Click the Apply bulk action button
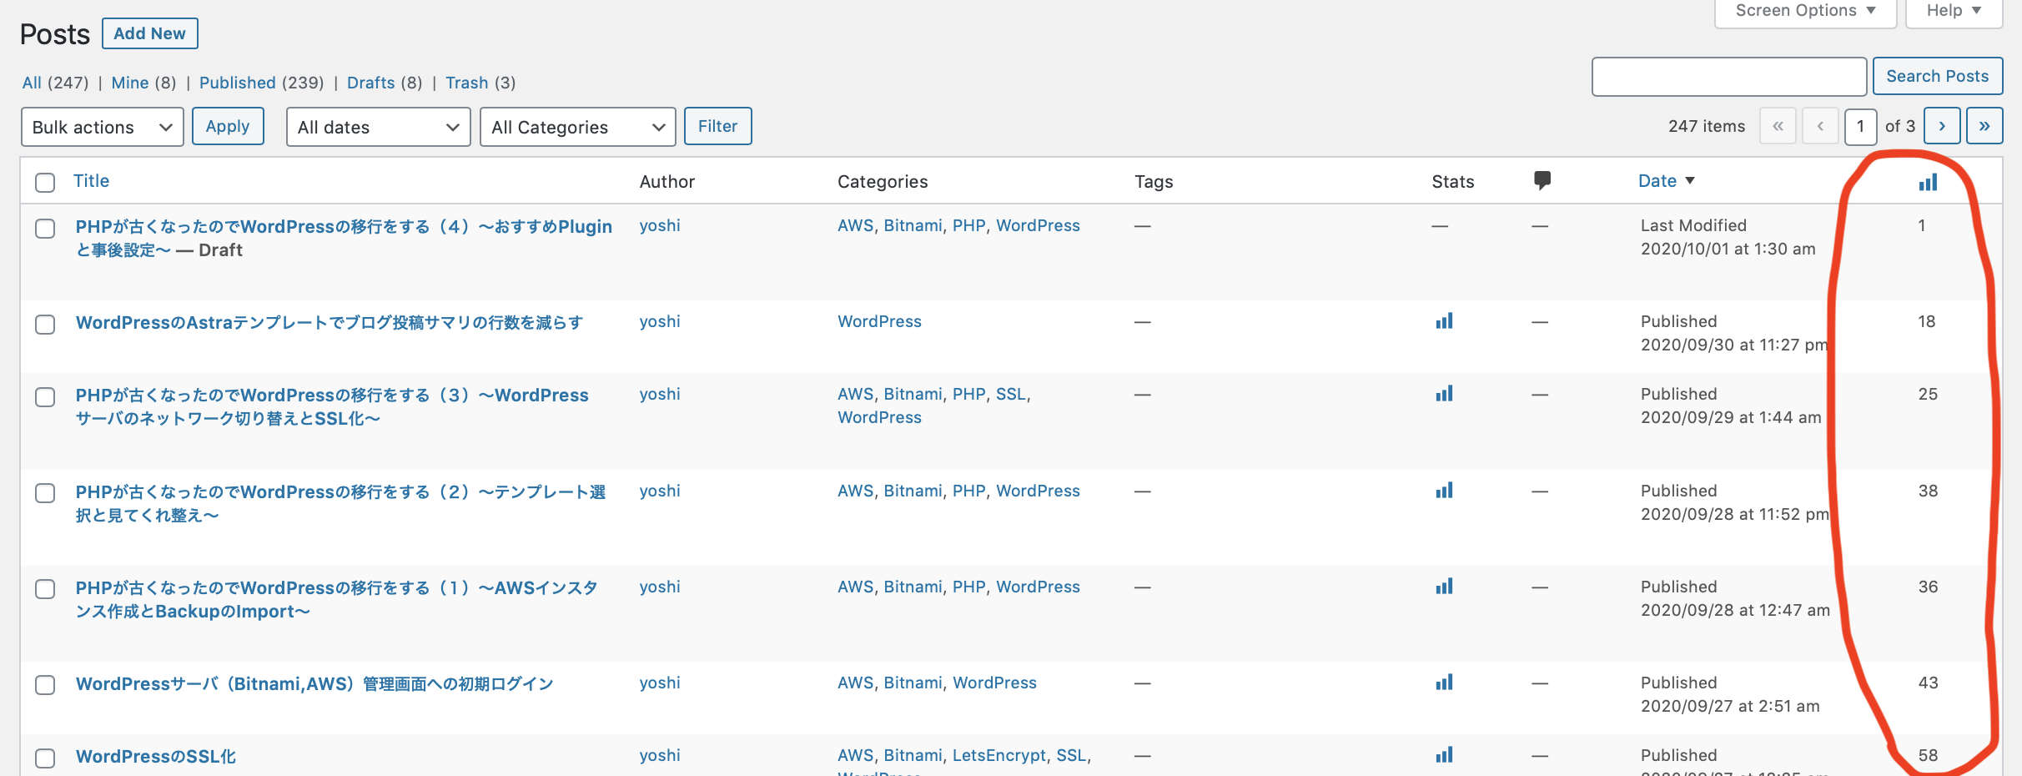2022x776 pixels. tap(228, 126)
